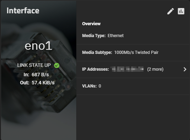Click the Interface widget title

(23, 10)
